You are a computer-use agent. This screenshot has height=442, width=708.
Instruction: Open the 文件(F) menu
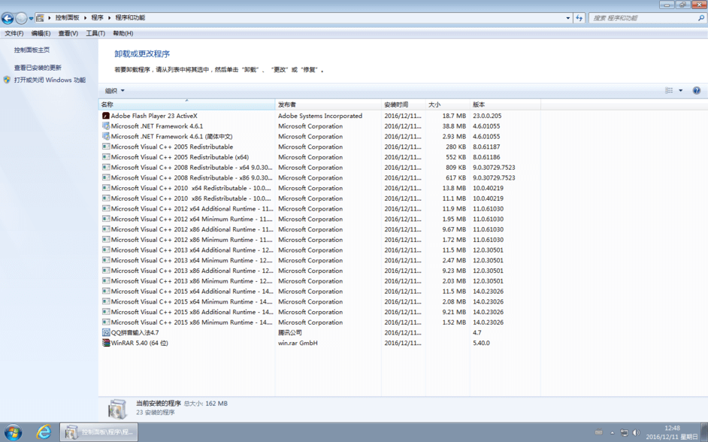click(14, 33)
